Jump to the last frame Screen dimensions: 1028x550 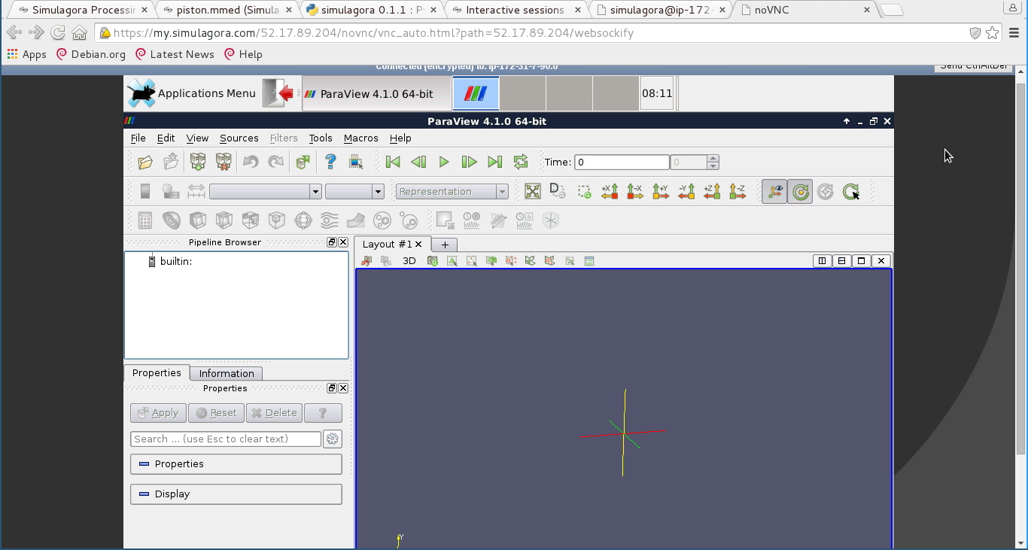click(494, 162)
